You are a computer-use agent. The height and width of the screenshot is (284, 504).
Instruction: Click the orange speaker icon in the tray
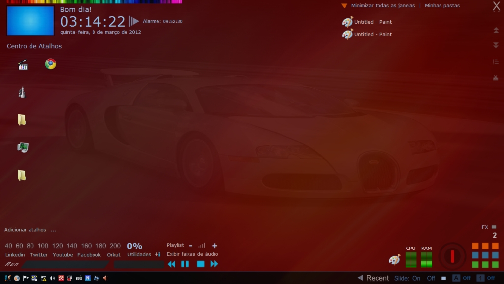tap(105, 278)
